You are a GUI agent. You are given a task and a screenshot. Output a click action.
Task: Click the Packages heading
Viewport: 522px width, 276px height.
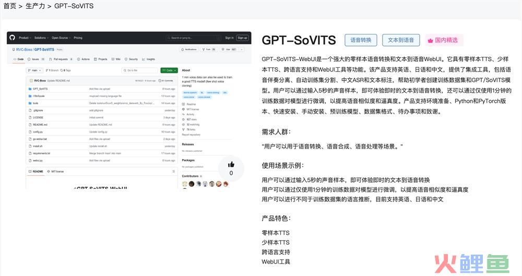pos(188,160)
